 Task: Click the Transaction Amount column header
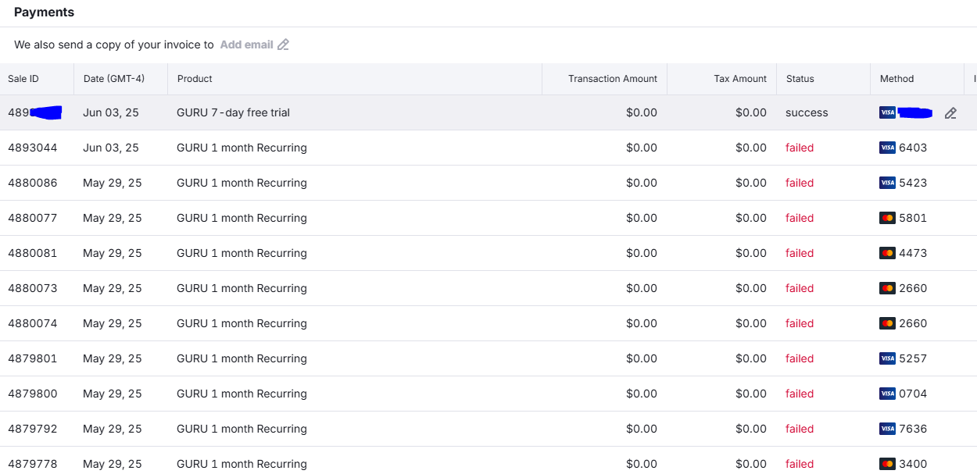point(613,79)
